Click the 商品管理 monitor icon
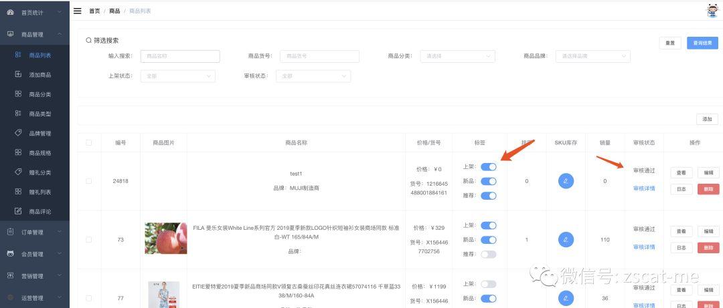Image resolution: width=723 pixels, height=308 pixels. point(11,34)
